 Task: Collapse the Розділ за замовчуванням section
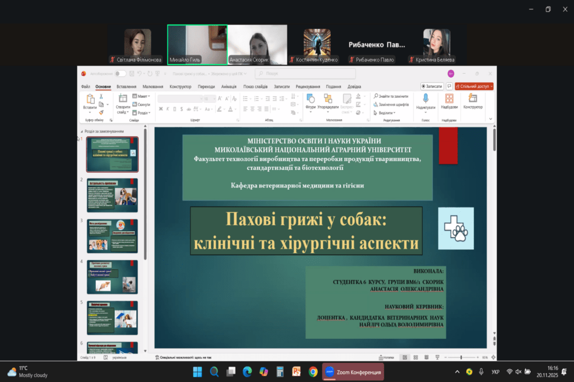click(x=80, y=131)
